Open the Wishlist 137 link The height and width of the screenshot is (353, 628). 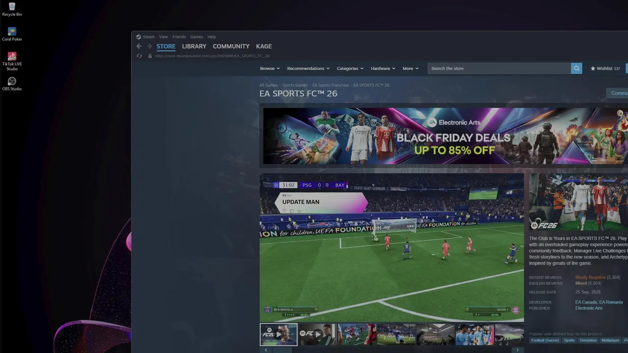605,69
